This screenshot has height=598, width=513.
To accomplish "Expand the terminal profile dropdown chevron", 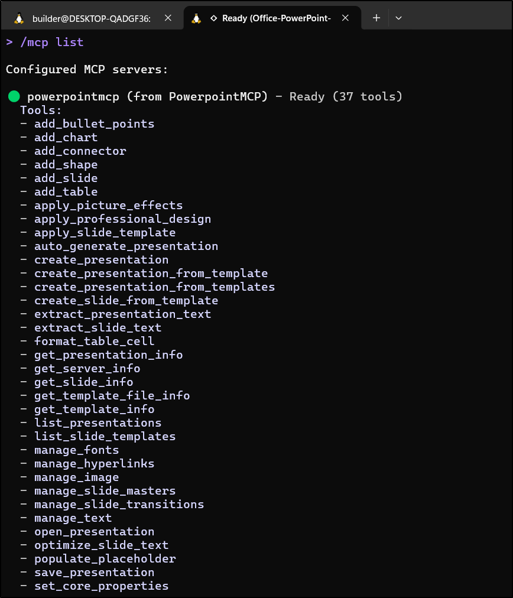I will tap(398, 18).
